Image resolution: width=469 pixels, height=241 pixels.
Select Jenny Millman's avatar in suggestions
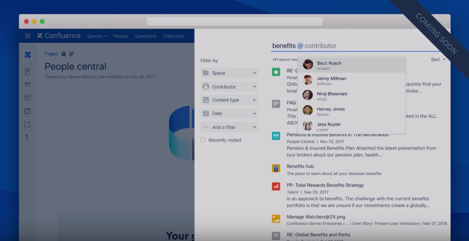pos(308,80)
